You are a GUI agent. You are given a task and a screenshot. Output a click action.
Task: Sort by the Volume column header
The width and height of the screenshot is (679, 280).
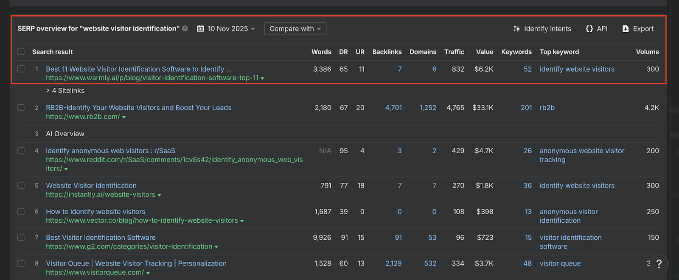(x=647, y=52)
